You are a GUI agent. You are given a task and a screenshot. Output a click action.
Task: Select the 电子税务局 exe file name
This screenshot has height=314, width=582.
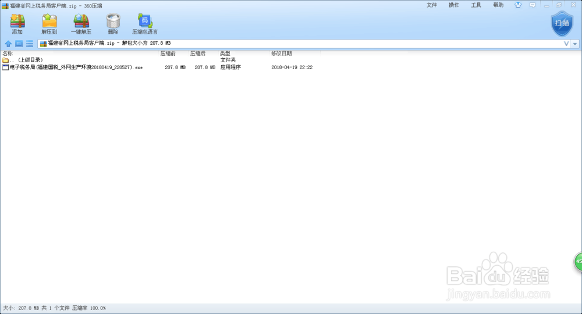point(76,67)
